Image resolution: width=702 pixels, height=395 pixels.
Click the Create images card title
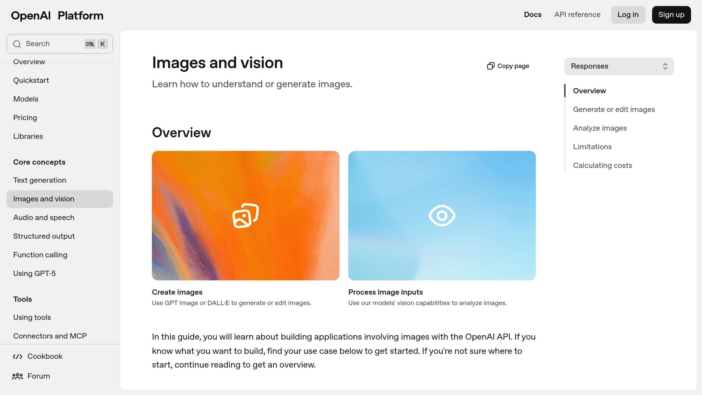click(177, 292)
